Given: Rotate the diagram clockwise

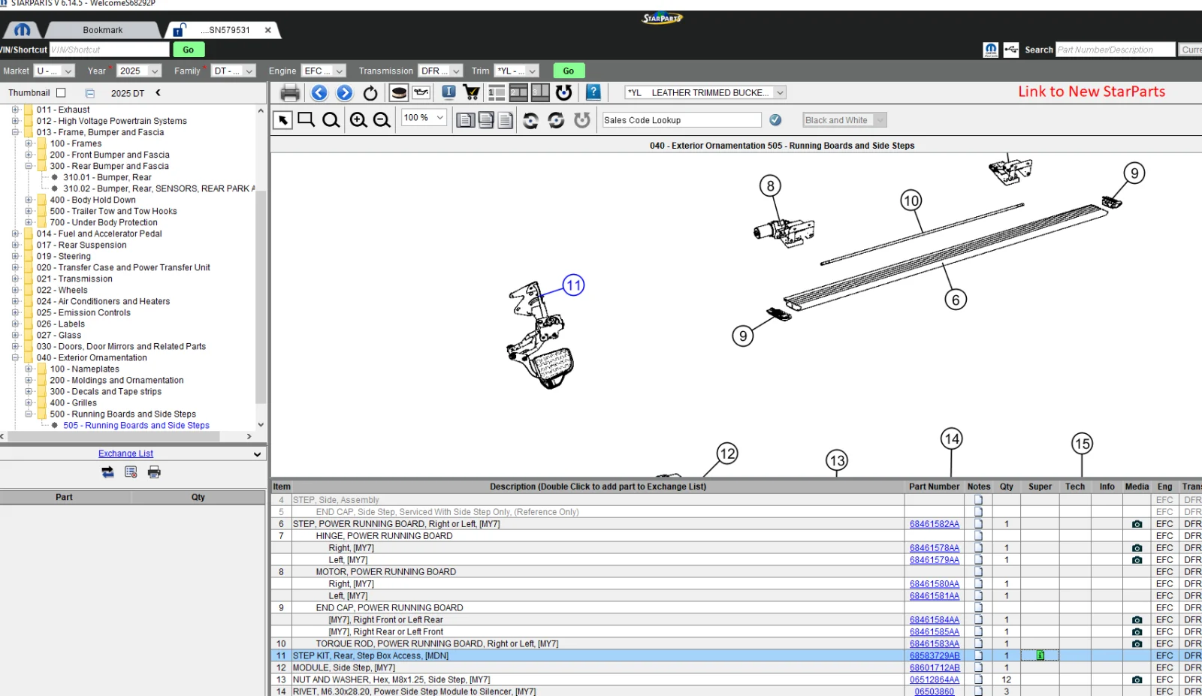Looking at the screenshot, I should (x=556, y=120).
